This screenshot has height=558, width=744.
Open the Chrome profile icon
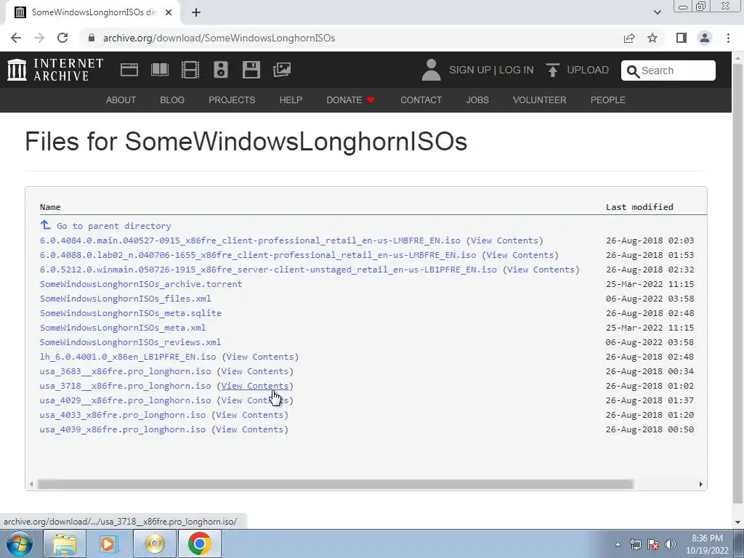click(x=705, y=38)
